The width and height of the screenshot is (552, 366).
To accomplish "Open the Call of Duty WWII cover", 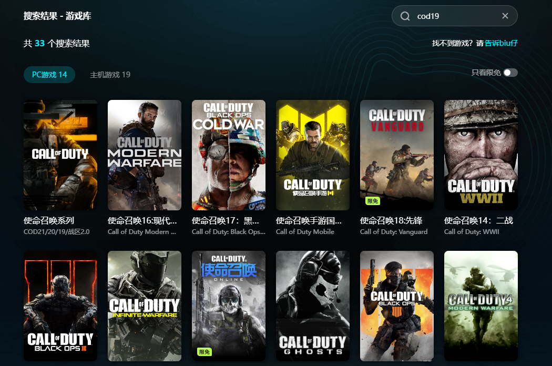I will coord(481,155).
